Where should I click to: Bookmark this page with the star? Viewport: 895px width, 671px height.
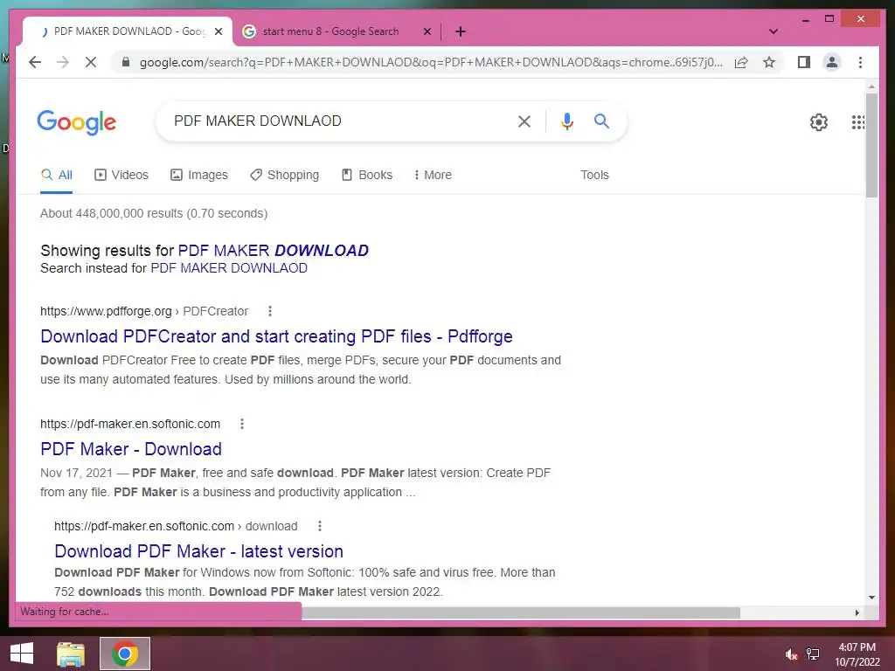[769, 62]
